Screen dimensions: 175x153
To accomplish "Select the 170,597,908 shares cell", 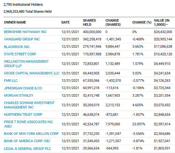I will pyautogui.click(x=92, y=54).
